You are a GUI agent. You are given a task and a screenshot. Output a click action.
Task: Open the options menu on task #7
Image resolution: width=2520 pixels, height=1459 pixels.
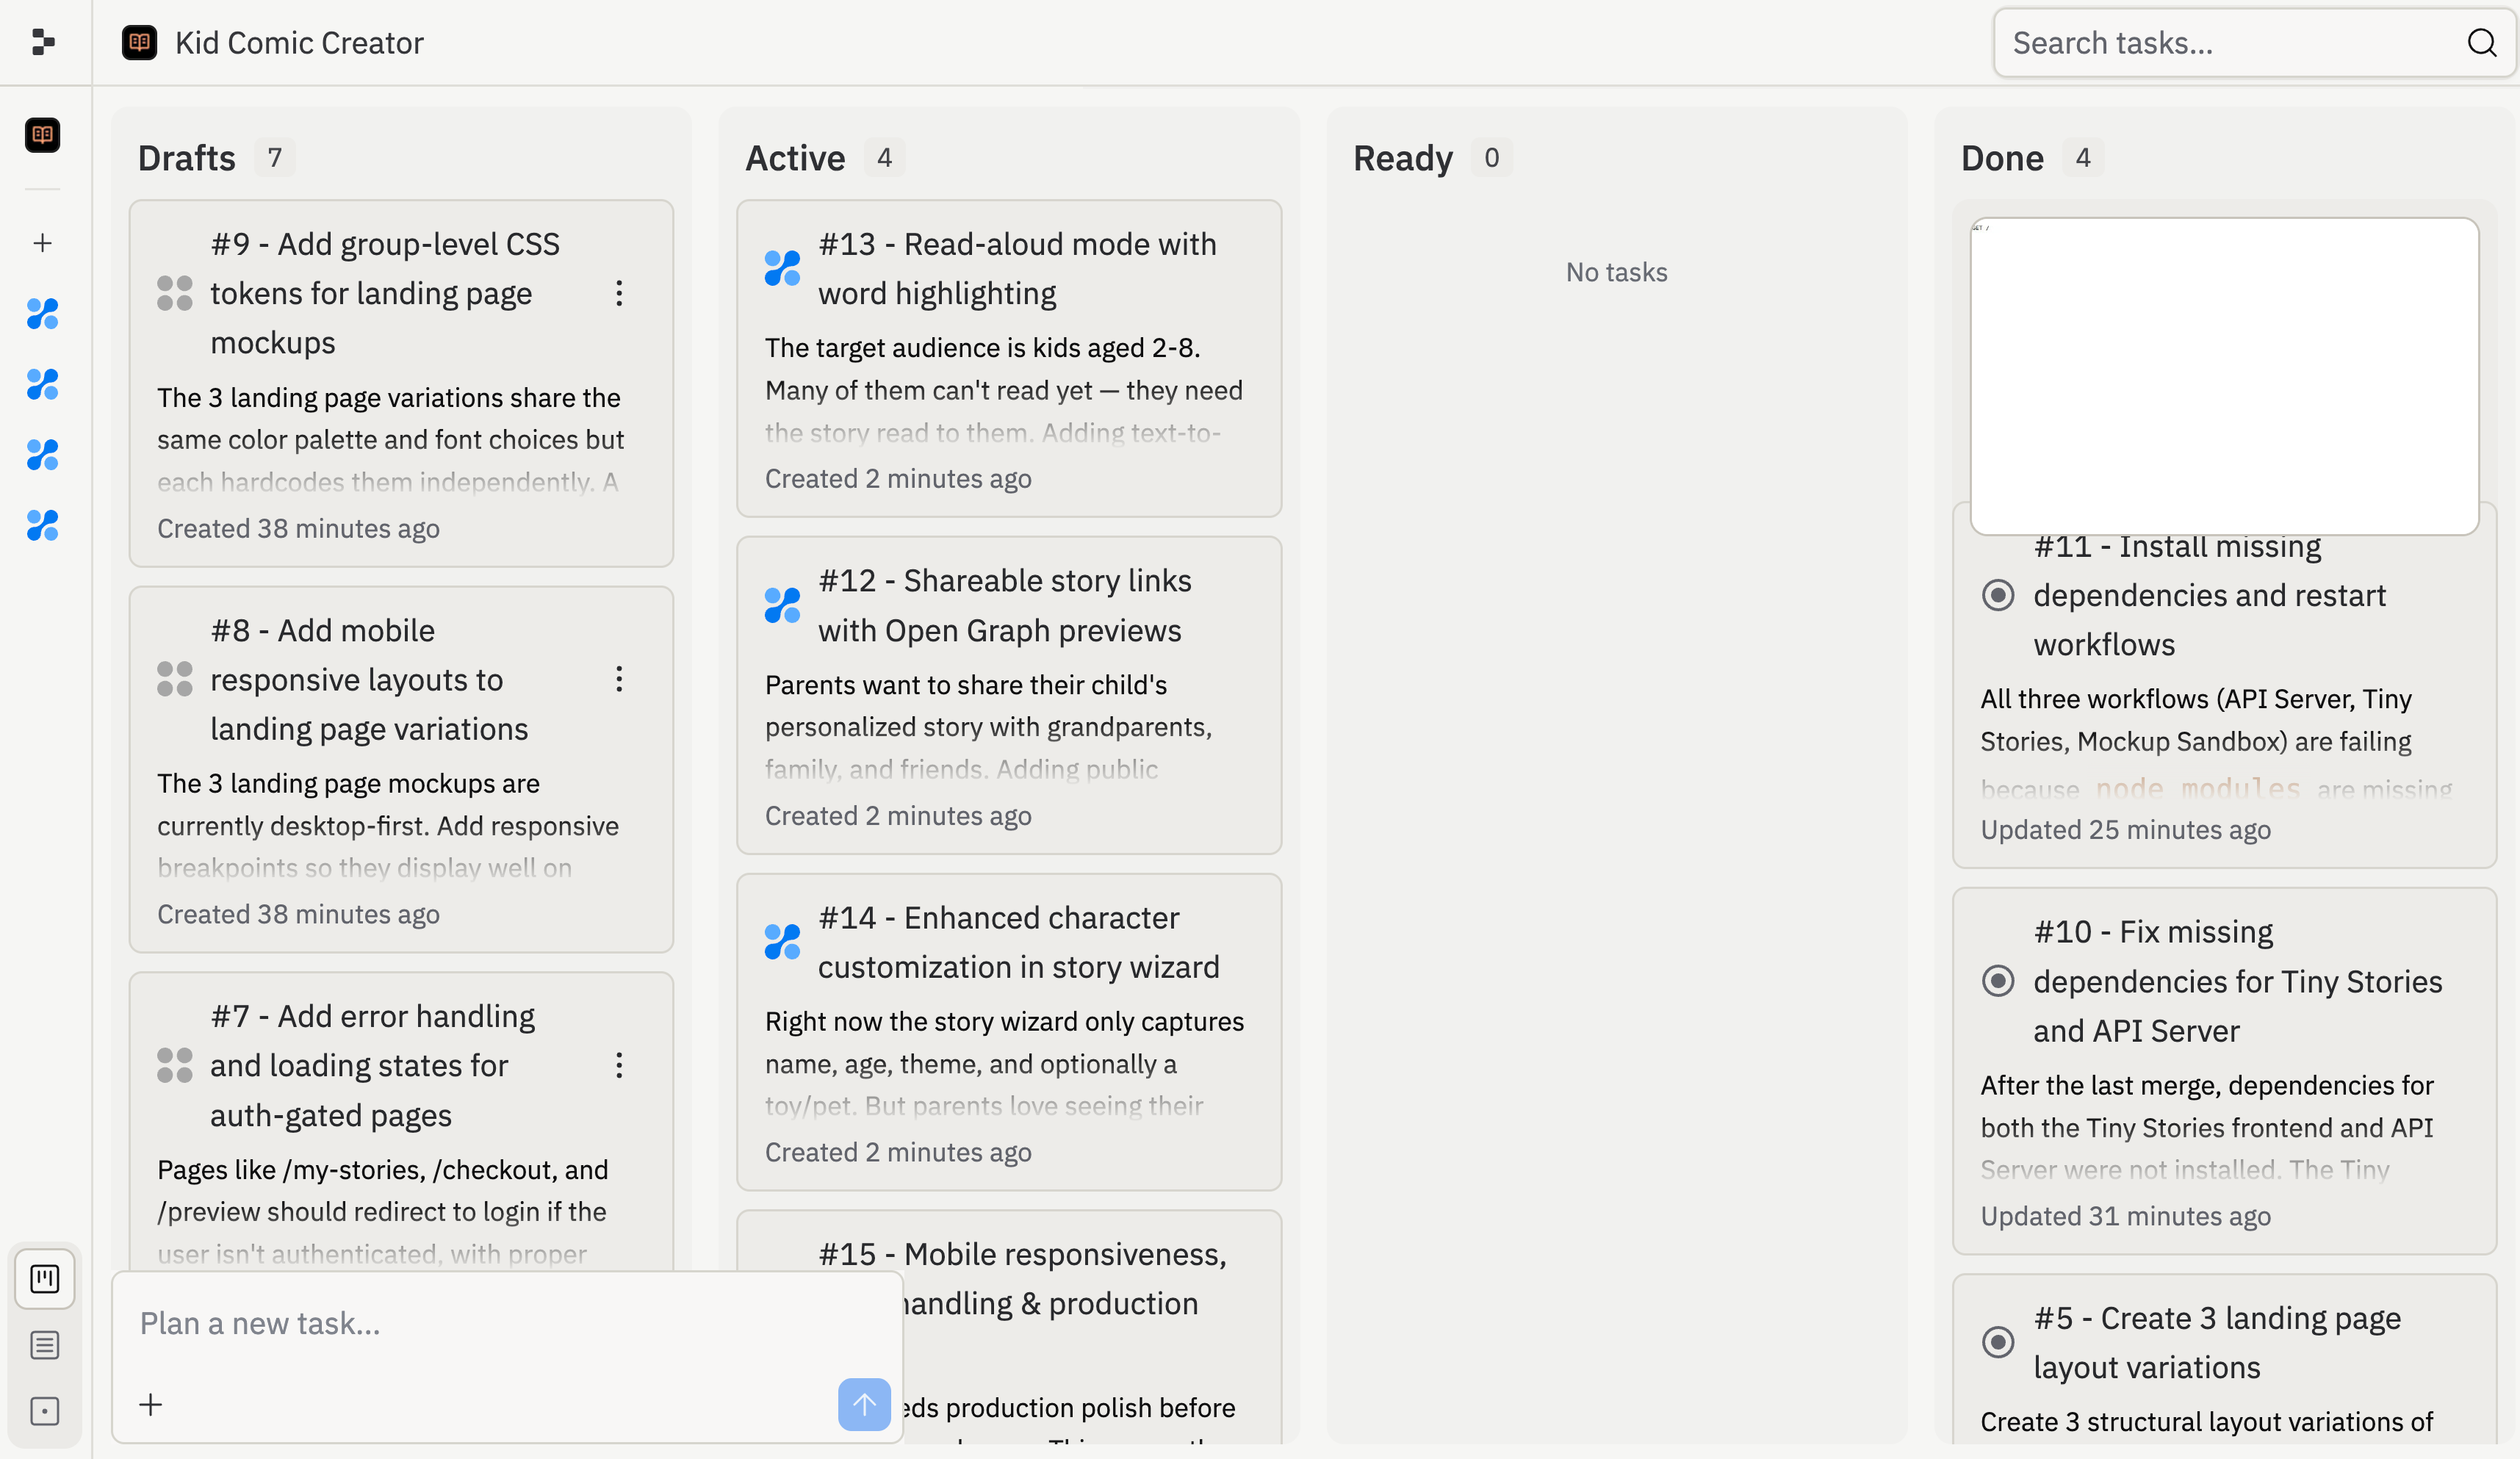[619, 1065]
